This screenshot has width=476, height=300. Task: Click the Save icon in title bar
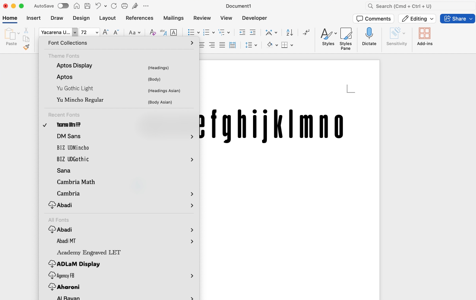coord(87,6)
